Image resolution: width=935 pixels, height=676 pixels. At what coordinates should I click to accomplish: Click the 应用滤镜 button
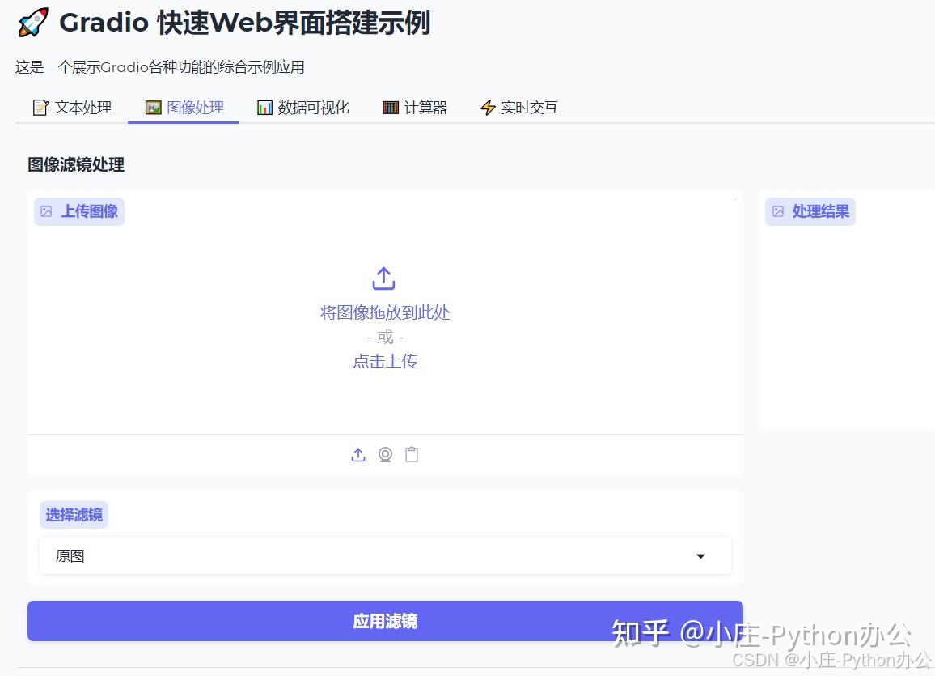coord(385,620)
